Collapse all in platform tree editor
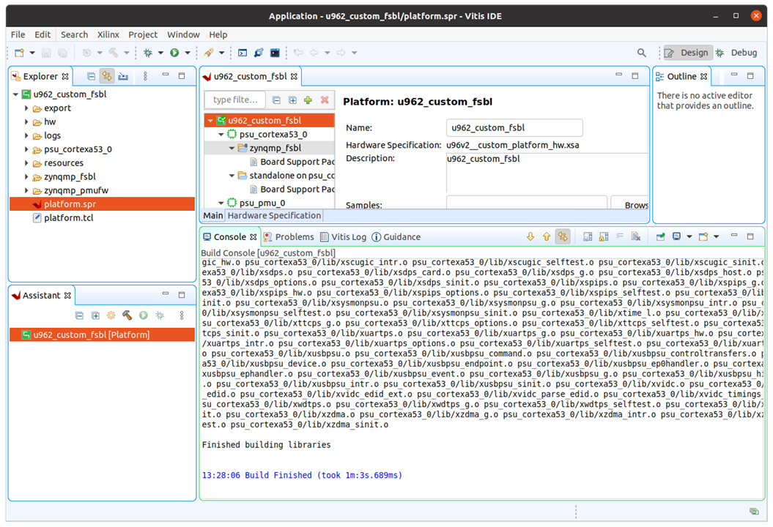The image size is (773, 527). (276, 100)
